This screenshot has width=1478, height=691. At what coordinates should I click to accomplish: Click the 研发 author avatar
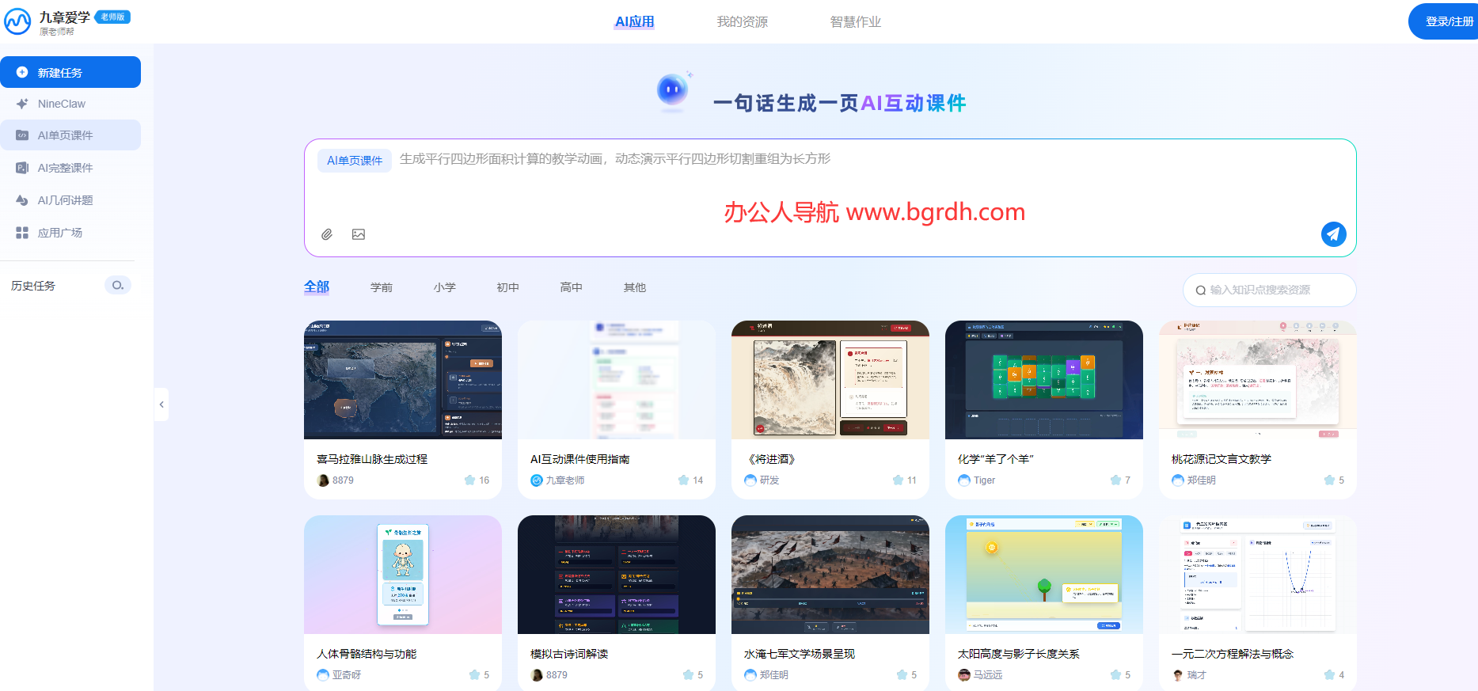click(x=750, y=480)
